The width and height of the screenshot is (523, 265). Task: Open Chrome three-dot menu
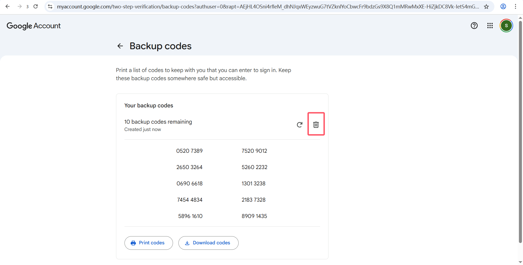pyautogui.click(x=515, y=7)
